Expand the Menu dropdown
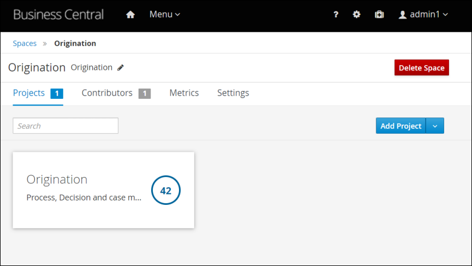The image size is (472, 266). [165, 14]
